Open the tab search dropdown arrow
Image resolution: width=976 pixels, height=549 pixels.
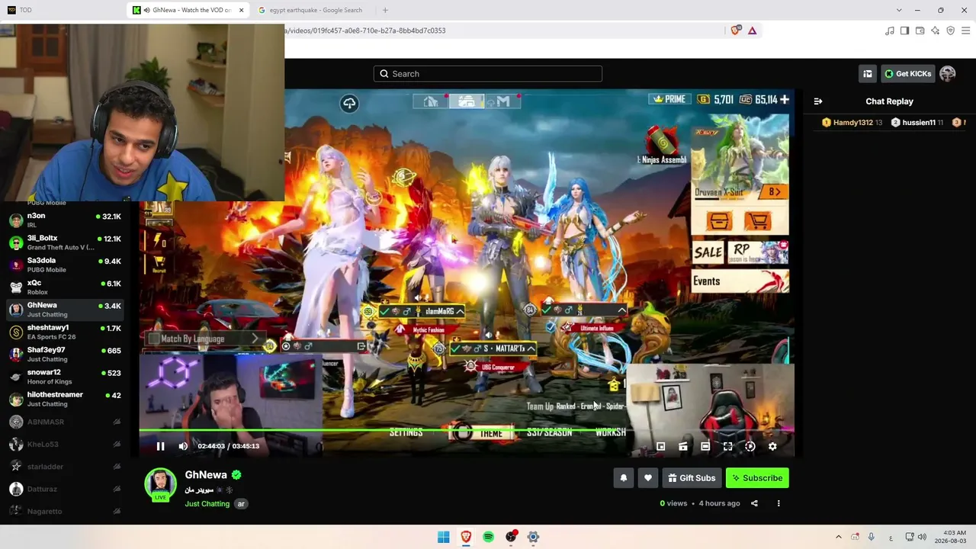900,10
